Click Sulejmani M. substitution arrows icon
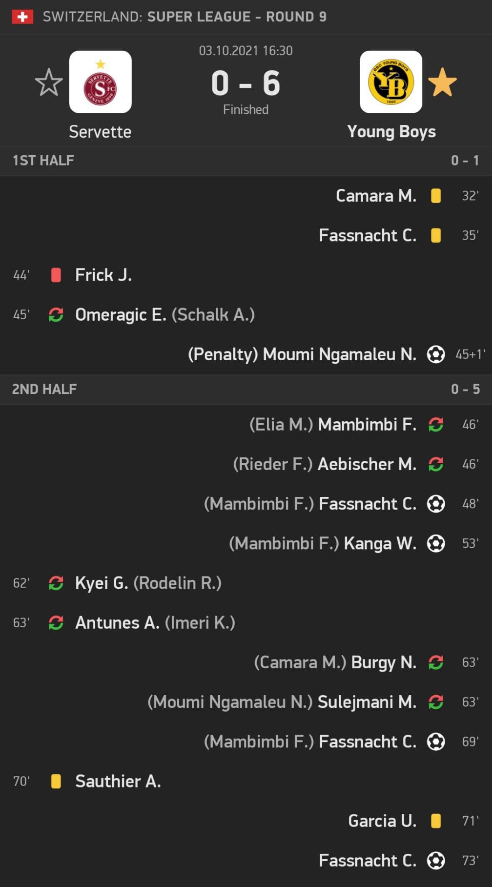Image resolution: width=492 pixels, height=887 pixels. point(436,702)
